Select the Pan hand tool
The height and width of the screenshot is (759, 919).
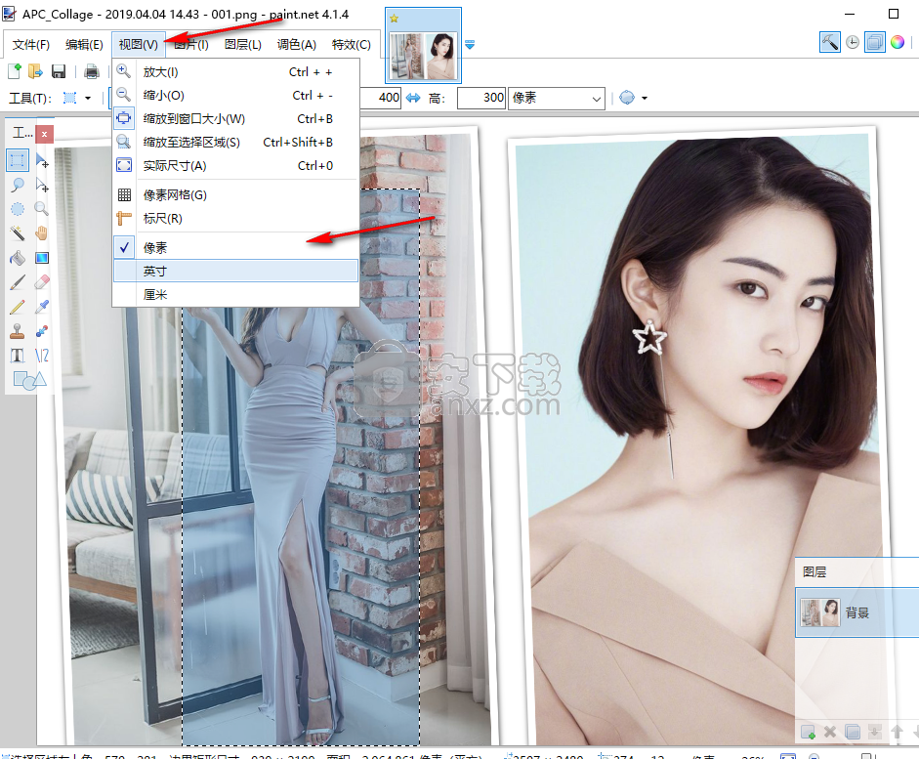42,233
